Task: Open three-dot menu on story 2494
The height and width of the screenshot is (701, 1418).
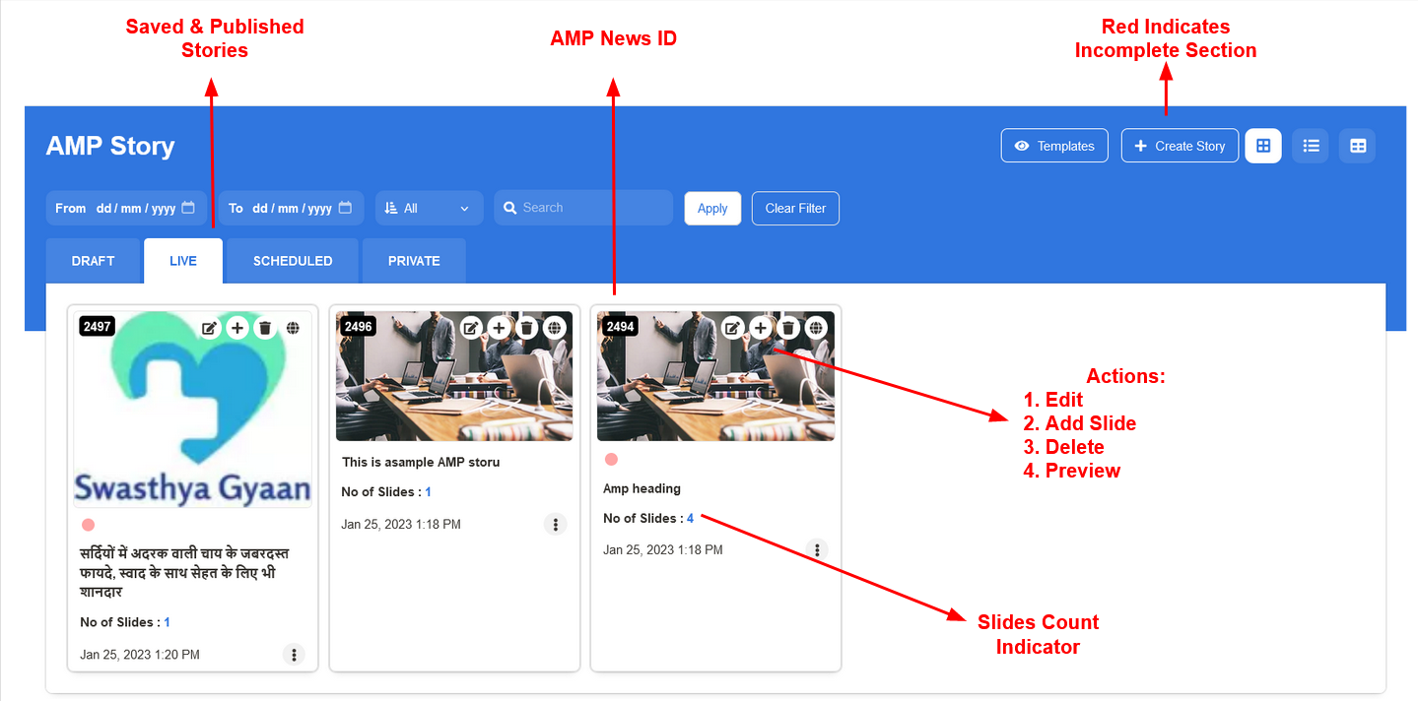Action: [817, 550]
